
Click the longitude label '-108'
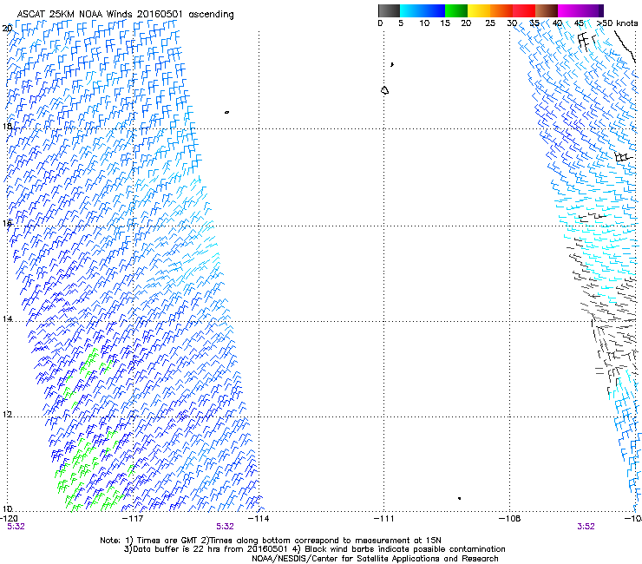(x=510, y=518)
